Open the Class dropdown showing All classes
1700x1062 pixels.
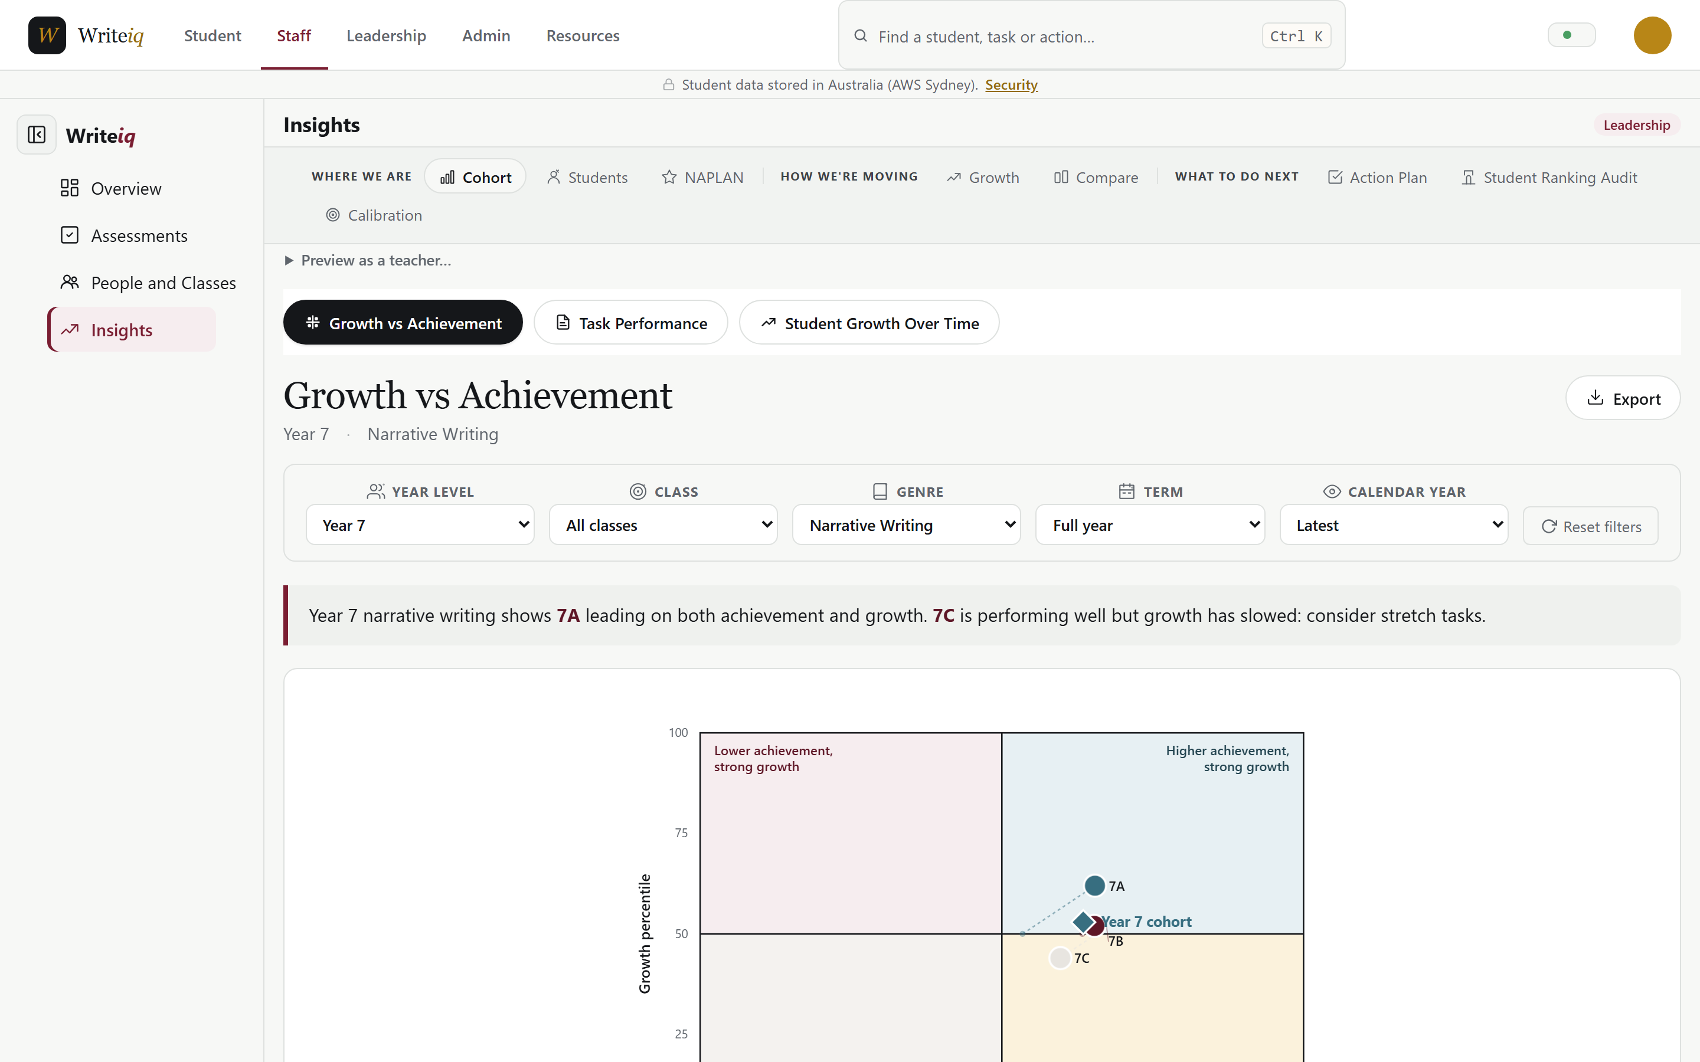point(663,525)
